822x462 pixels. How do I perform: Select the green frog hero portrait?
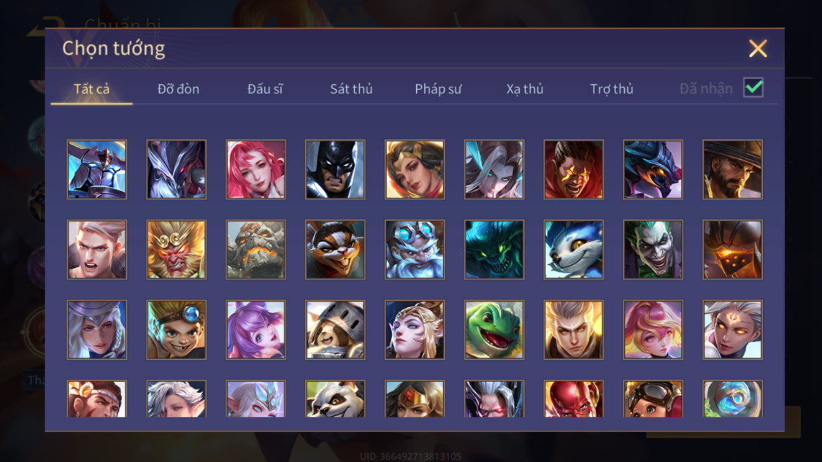coord(494,330)
